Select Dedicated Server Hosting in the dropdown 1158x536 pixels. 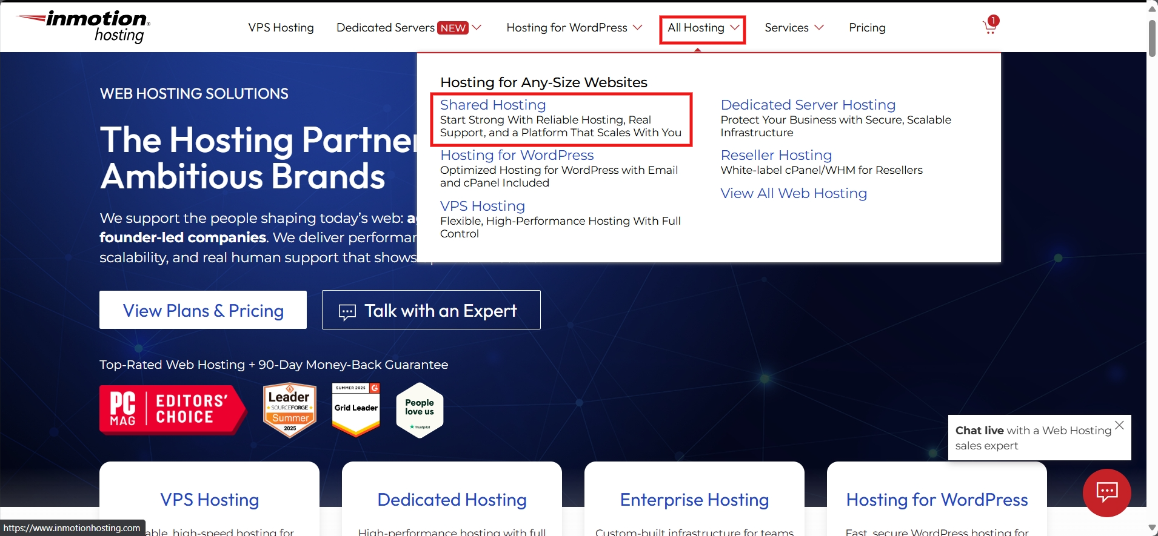coord(808,105)
